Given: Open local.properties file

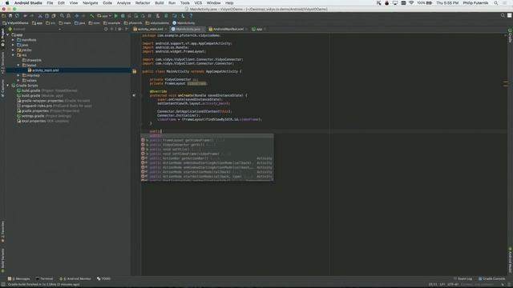Looking at the screenshot, I should coord(42,121).
